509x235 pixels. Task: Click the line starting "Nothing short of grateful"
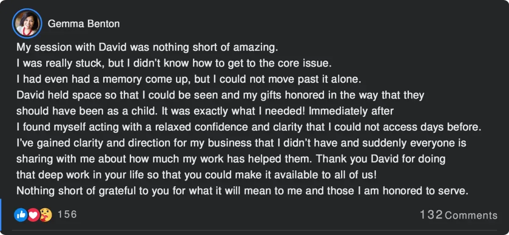[x=242, y=191]
